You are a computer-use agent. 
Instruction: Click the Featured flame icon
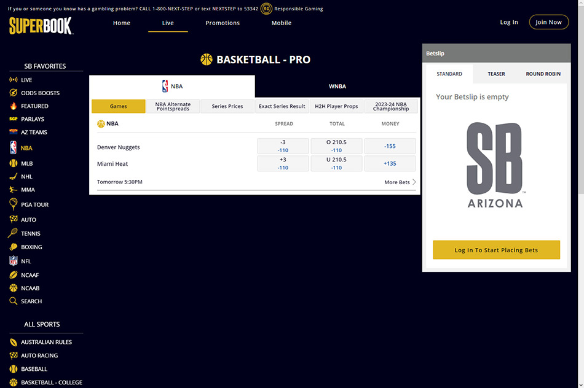click(14, 106)
